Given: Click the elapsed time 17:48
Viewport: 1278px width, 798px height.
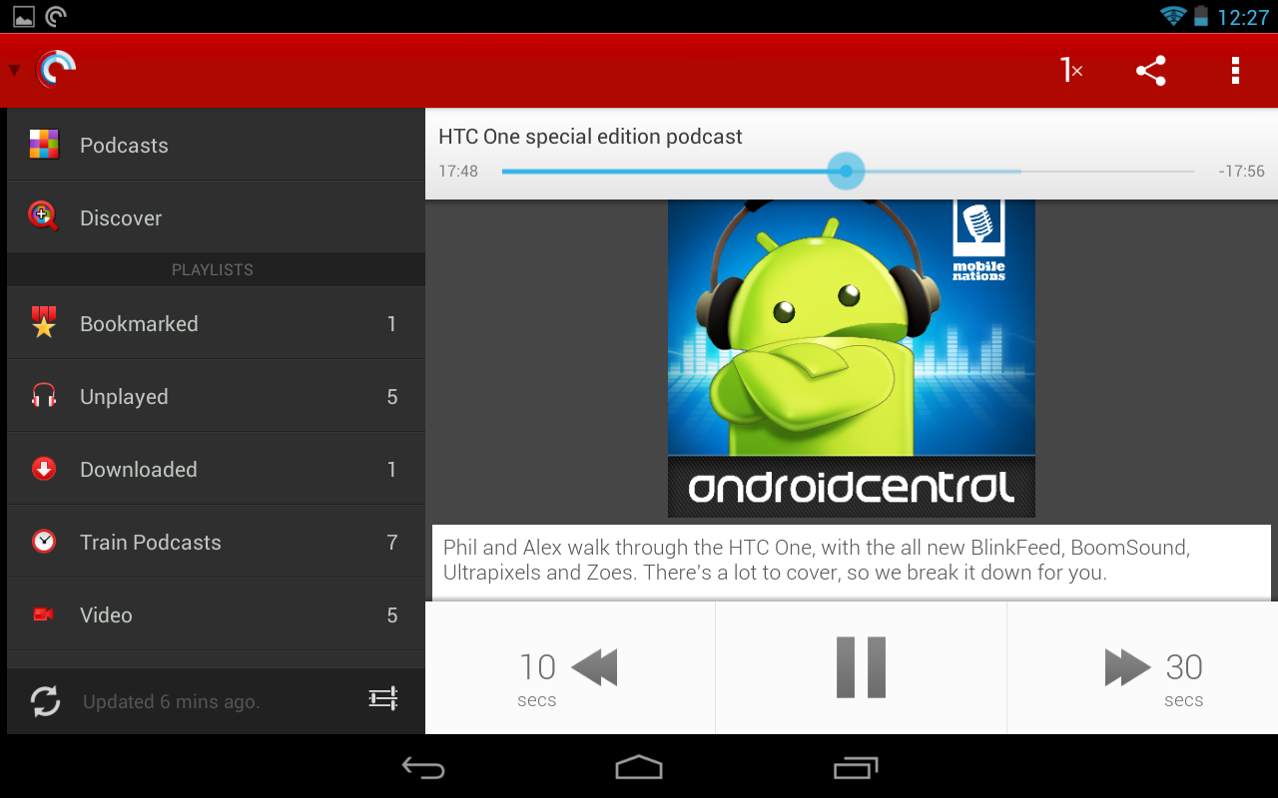Looking at the screenshot, I should pyautogui.click(x=458, y=172).
